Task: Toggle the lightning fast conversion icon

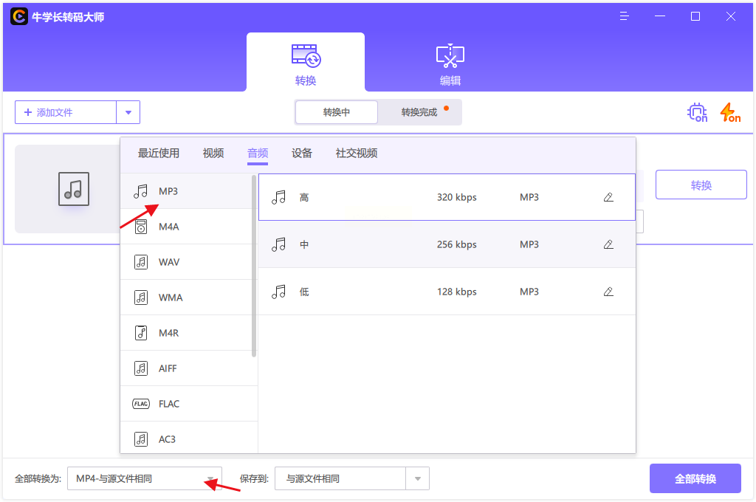Action: pyautogui.click(x=730, y=112)
